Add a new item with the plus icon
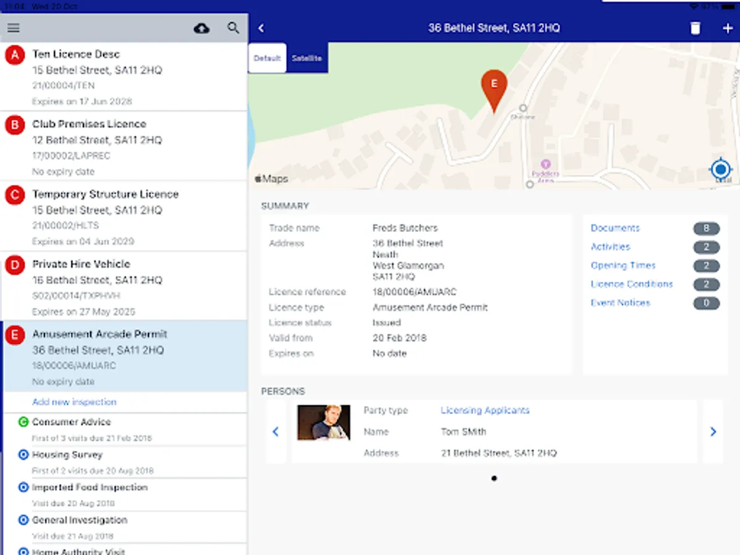Image resolution: width=740 pixels, height=555 pixels. click(728, 28)
